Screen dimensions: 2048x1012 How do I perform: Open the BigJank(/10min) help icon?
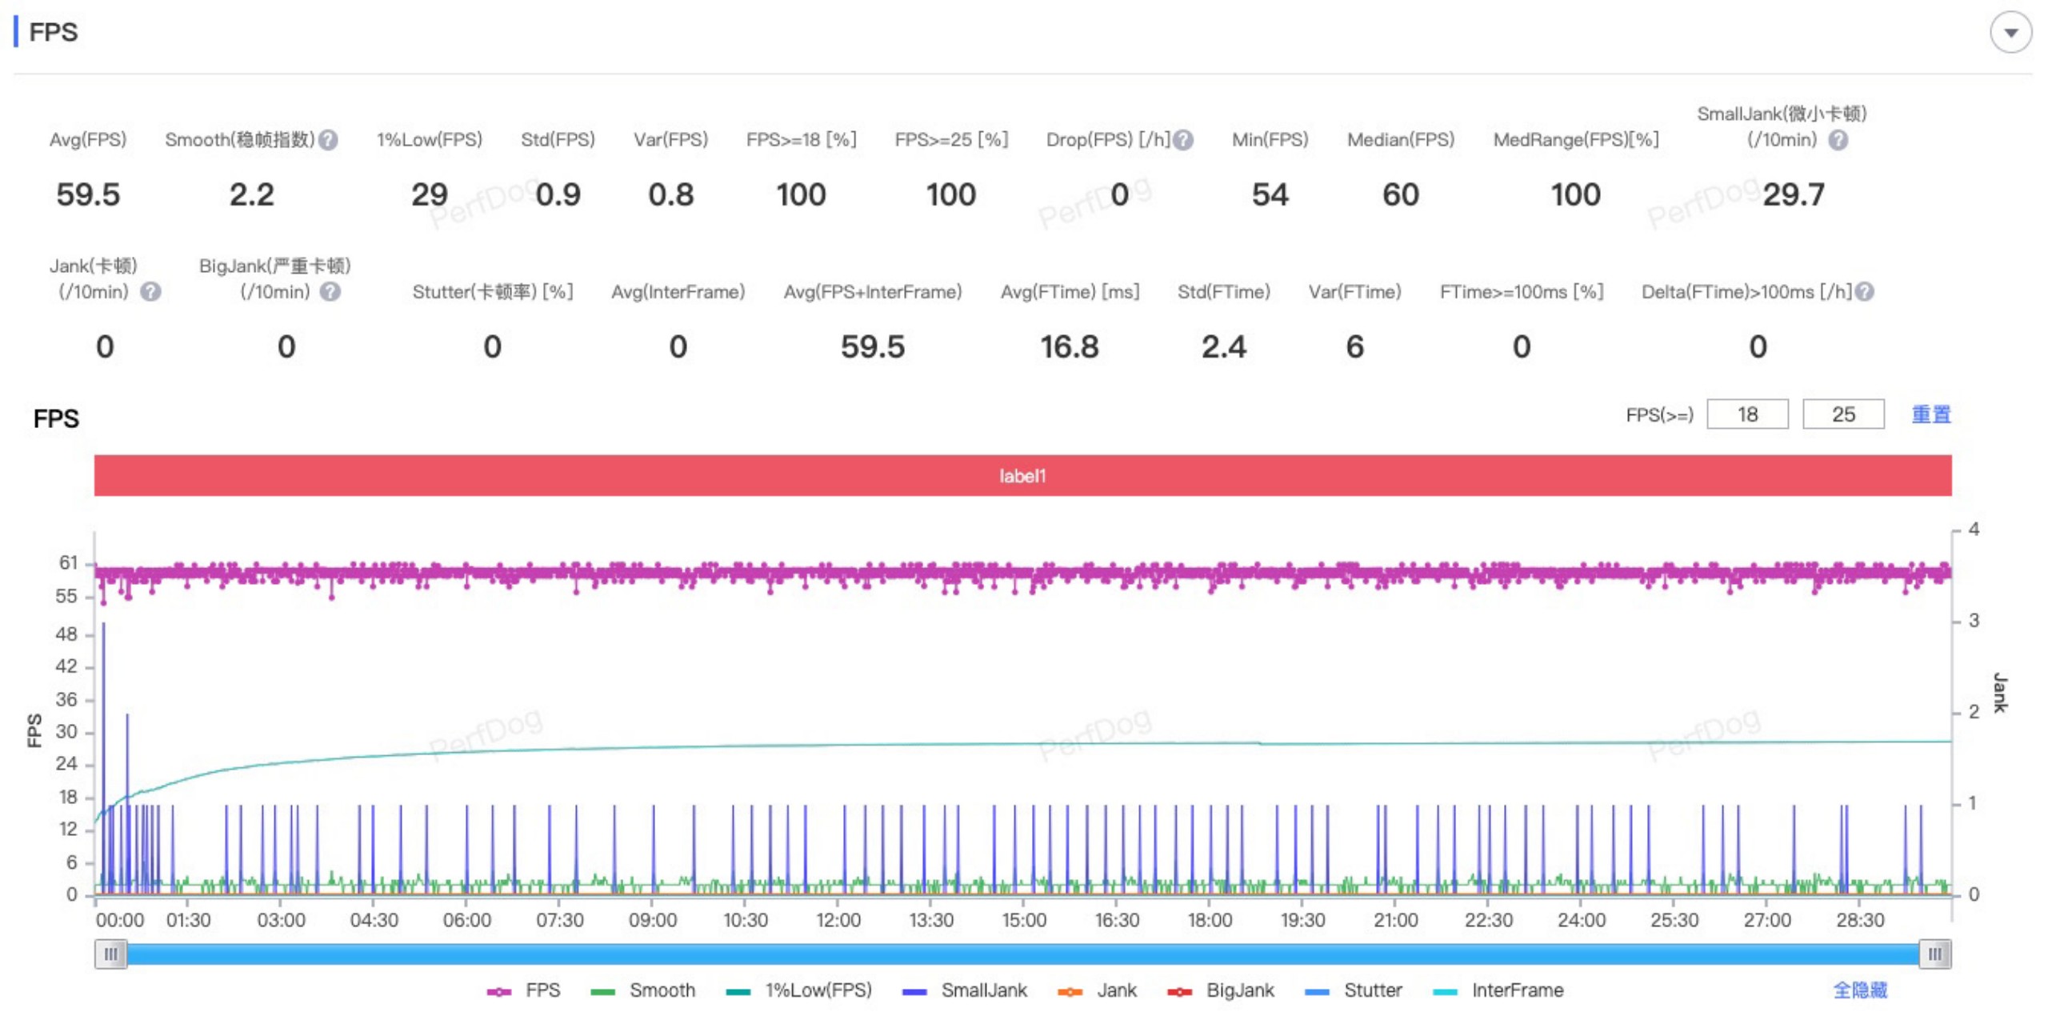330,292
